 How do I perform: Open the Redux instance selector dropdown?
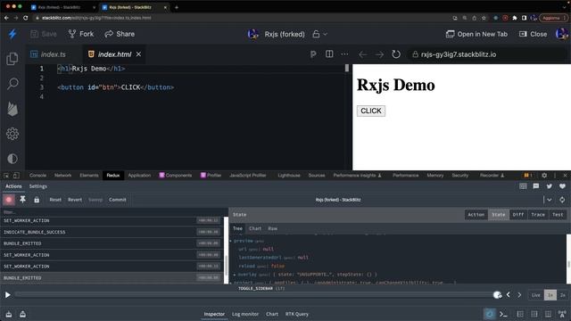coord(550,200)
